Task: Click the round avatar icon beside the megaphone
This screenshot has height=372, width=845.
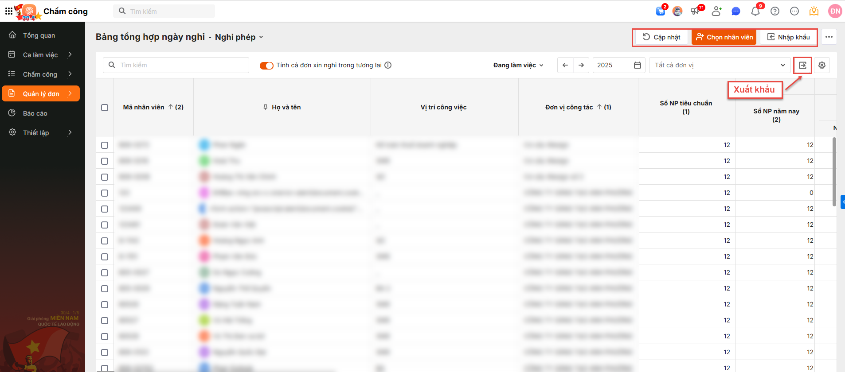Action: point(677,11)
